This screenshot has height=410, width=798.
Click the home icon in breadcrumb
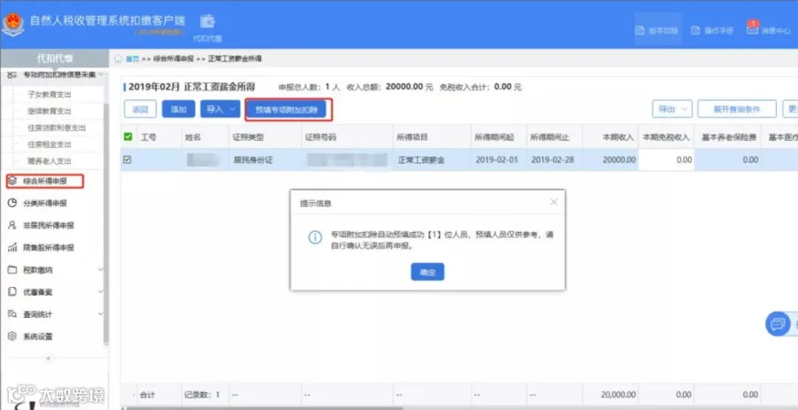118,59
